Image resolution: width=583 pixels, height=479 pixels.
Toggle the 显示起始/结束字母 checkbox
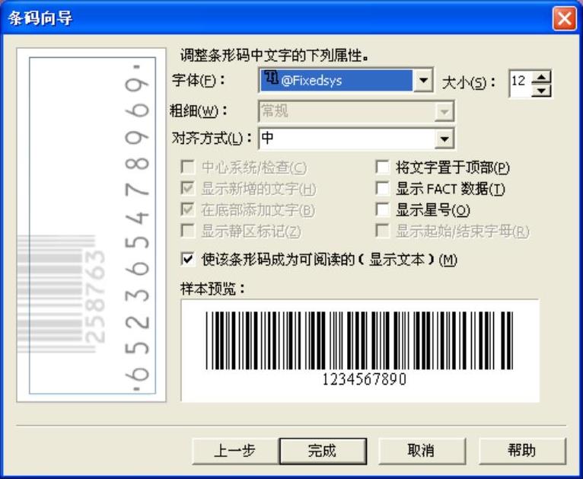(x=383, y=231)
